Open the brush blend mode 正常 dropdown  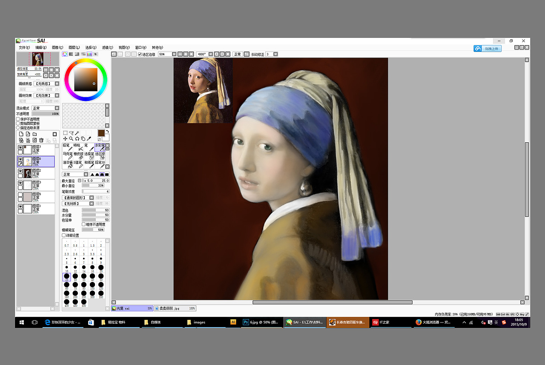click(x=75, y=175)
